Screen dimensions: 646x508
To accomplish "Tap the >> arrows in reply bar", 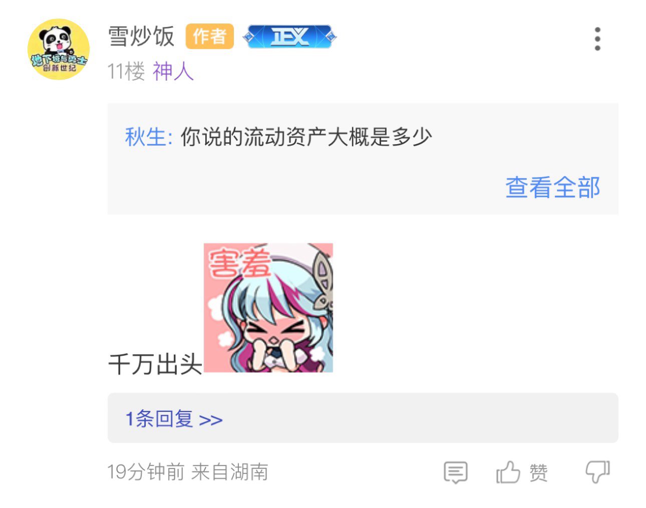I will [x=211, y=420].
